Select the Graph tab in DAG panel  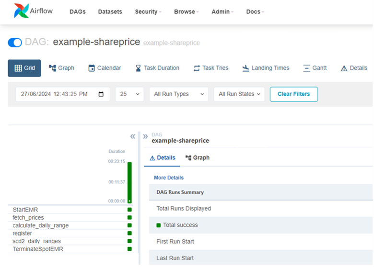198,158
